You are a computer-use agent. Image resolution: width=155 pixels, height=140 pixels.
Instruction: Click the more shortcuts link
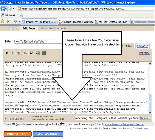(x=145, y=128)
